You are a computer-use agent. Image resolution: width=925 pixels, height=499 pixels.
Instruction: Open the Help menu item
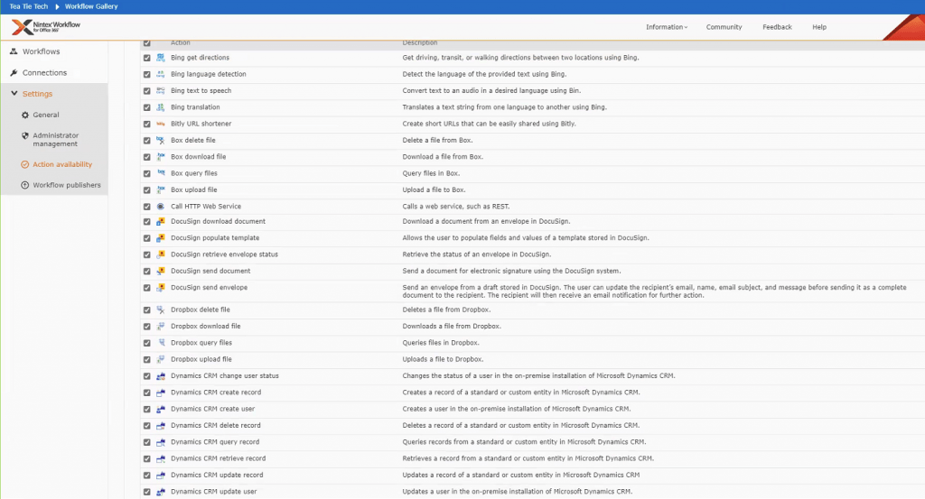(x=818, y=27)
